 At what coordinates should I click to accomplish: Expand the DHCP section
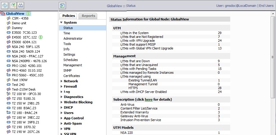(x=62, y=107)
